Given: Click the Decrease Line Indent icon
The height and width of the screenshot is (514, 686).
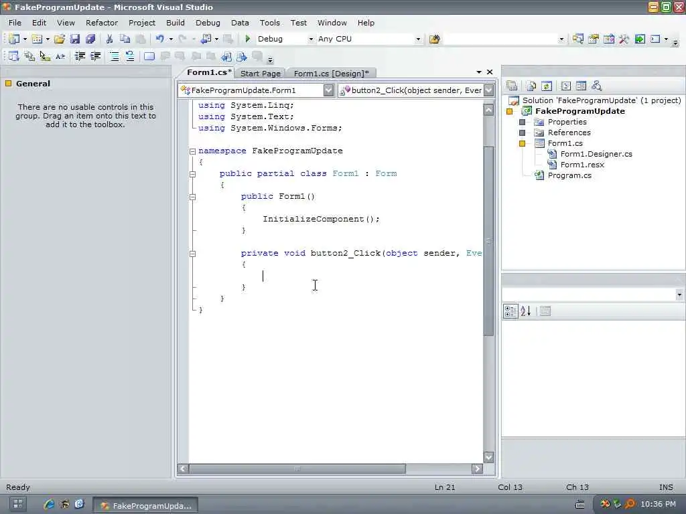Looking at the screenshot, I should [80, 56].
